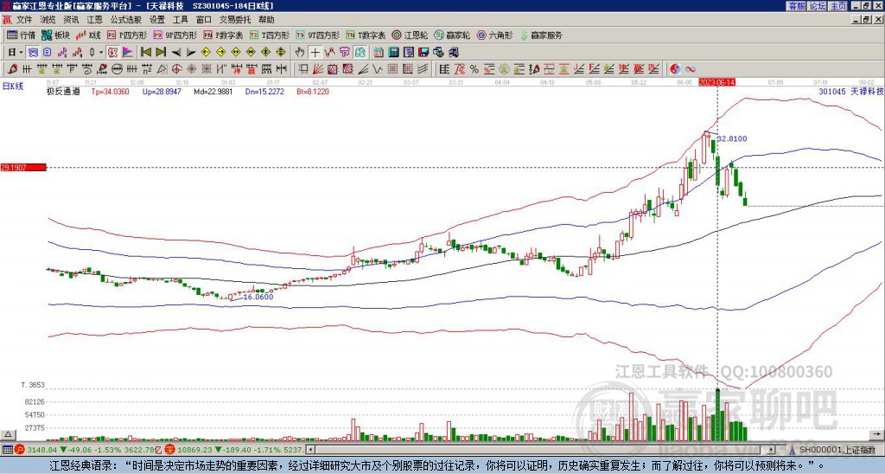The image size is (885, 474).
Task: Click the calendar date icon
Action: click(379, 53)
